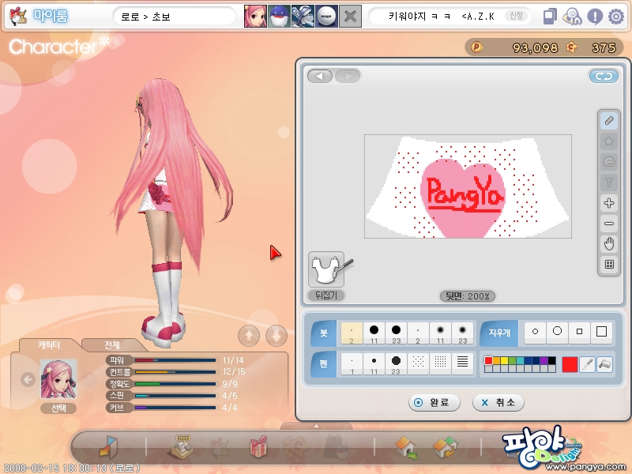Screen dimensions: 632x474
Task: Open the 마이룸 icon at top left
Action: [x=18, y=16]
